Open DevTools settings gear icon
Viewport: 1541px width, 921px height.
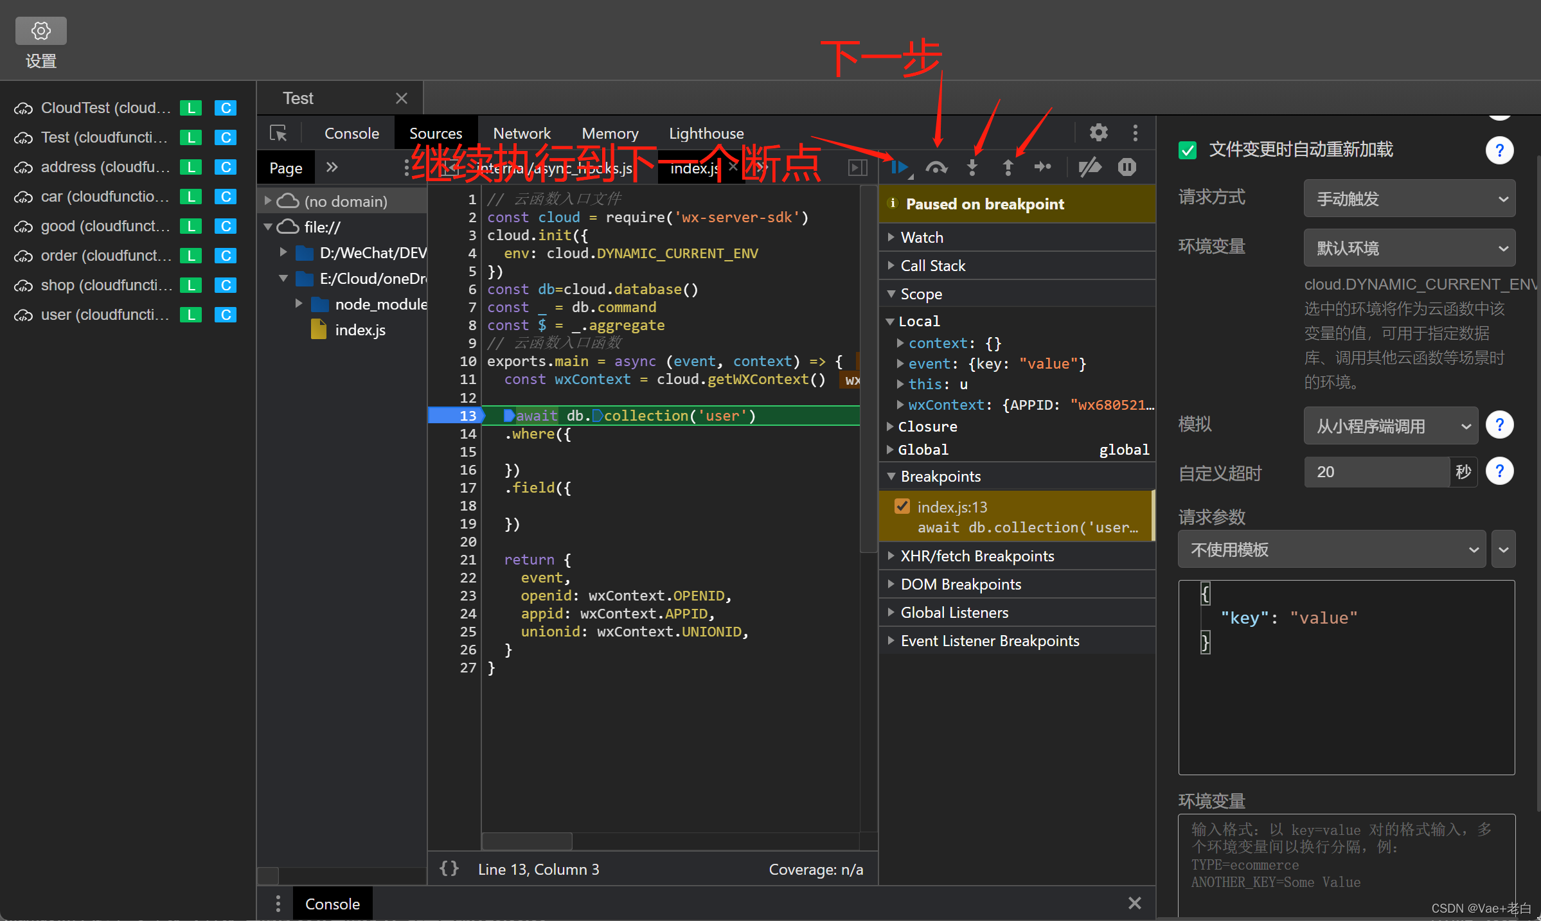point(1098,133)
